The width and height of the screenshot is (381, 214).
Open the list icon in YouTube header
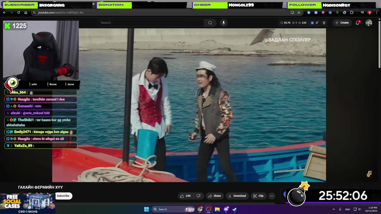pyautogui.click(x=317, y=23)
